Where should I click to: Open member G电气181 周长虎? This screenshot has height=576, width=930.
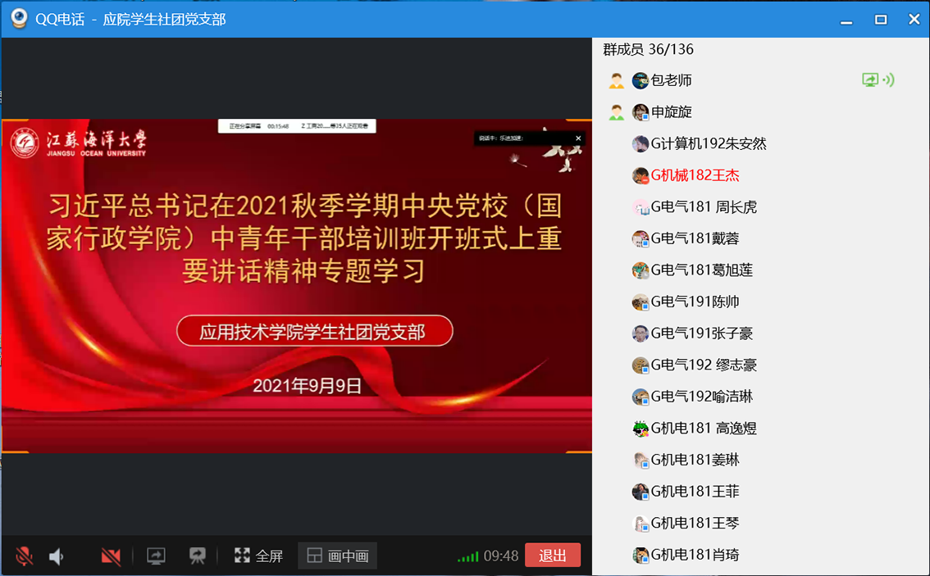click(x=703, y=207)
